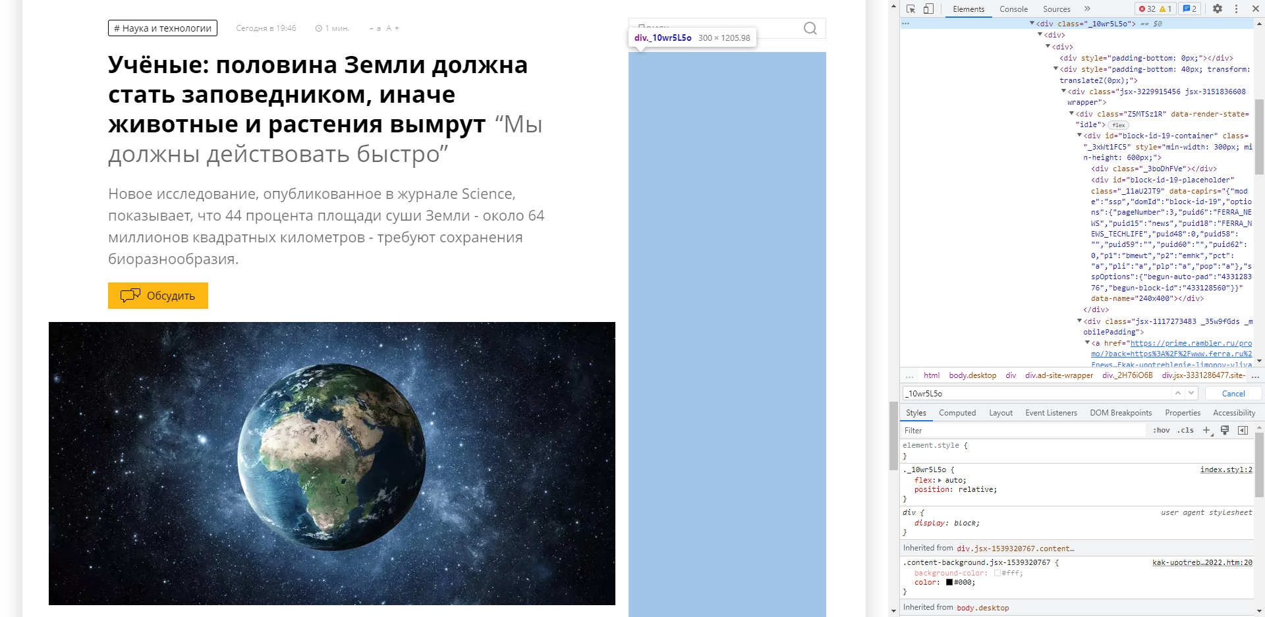Open the overflow menu in DevTools tabs

(x=1088, y=9)
